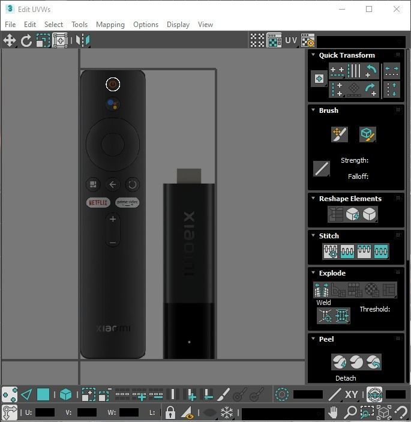The height and width of the screenshot is (422, 411).
Task: Enable Polygon sub-object mode
Action: [x=43, y=394]
